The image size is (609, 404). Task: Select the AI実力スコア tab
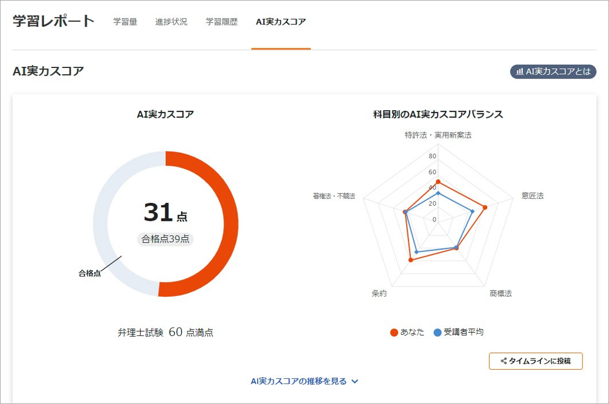point(281,22)
